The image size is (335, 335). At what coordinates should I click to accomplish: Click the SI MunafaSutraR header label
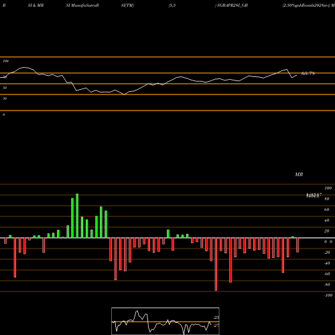(82, 5)
